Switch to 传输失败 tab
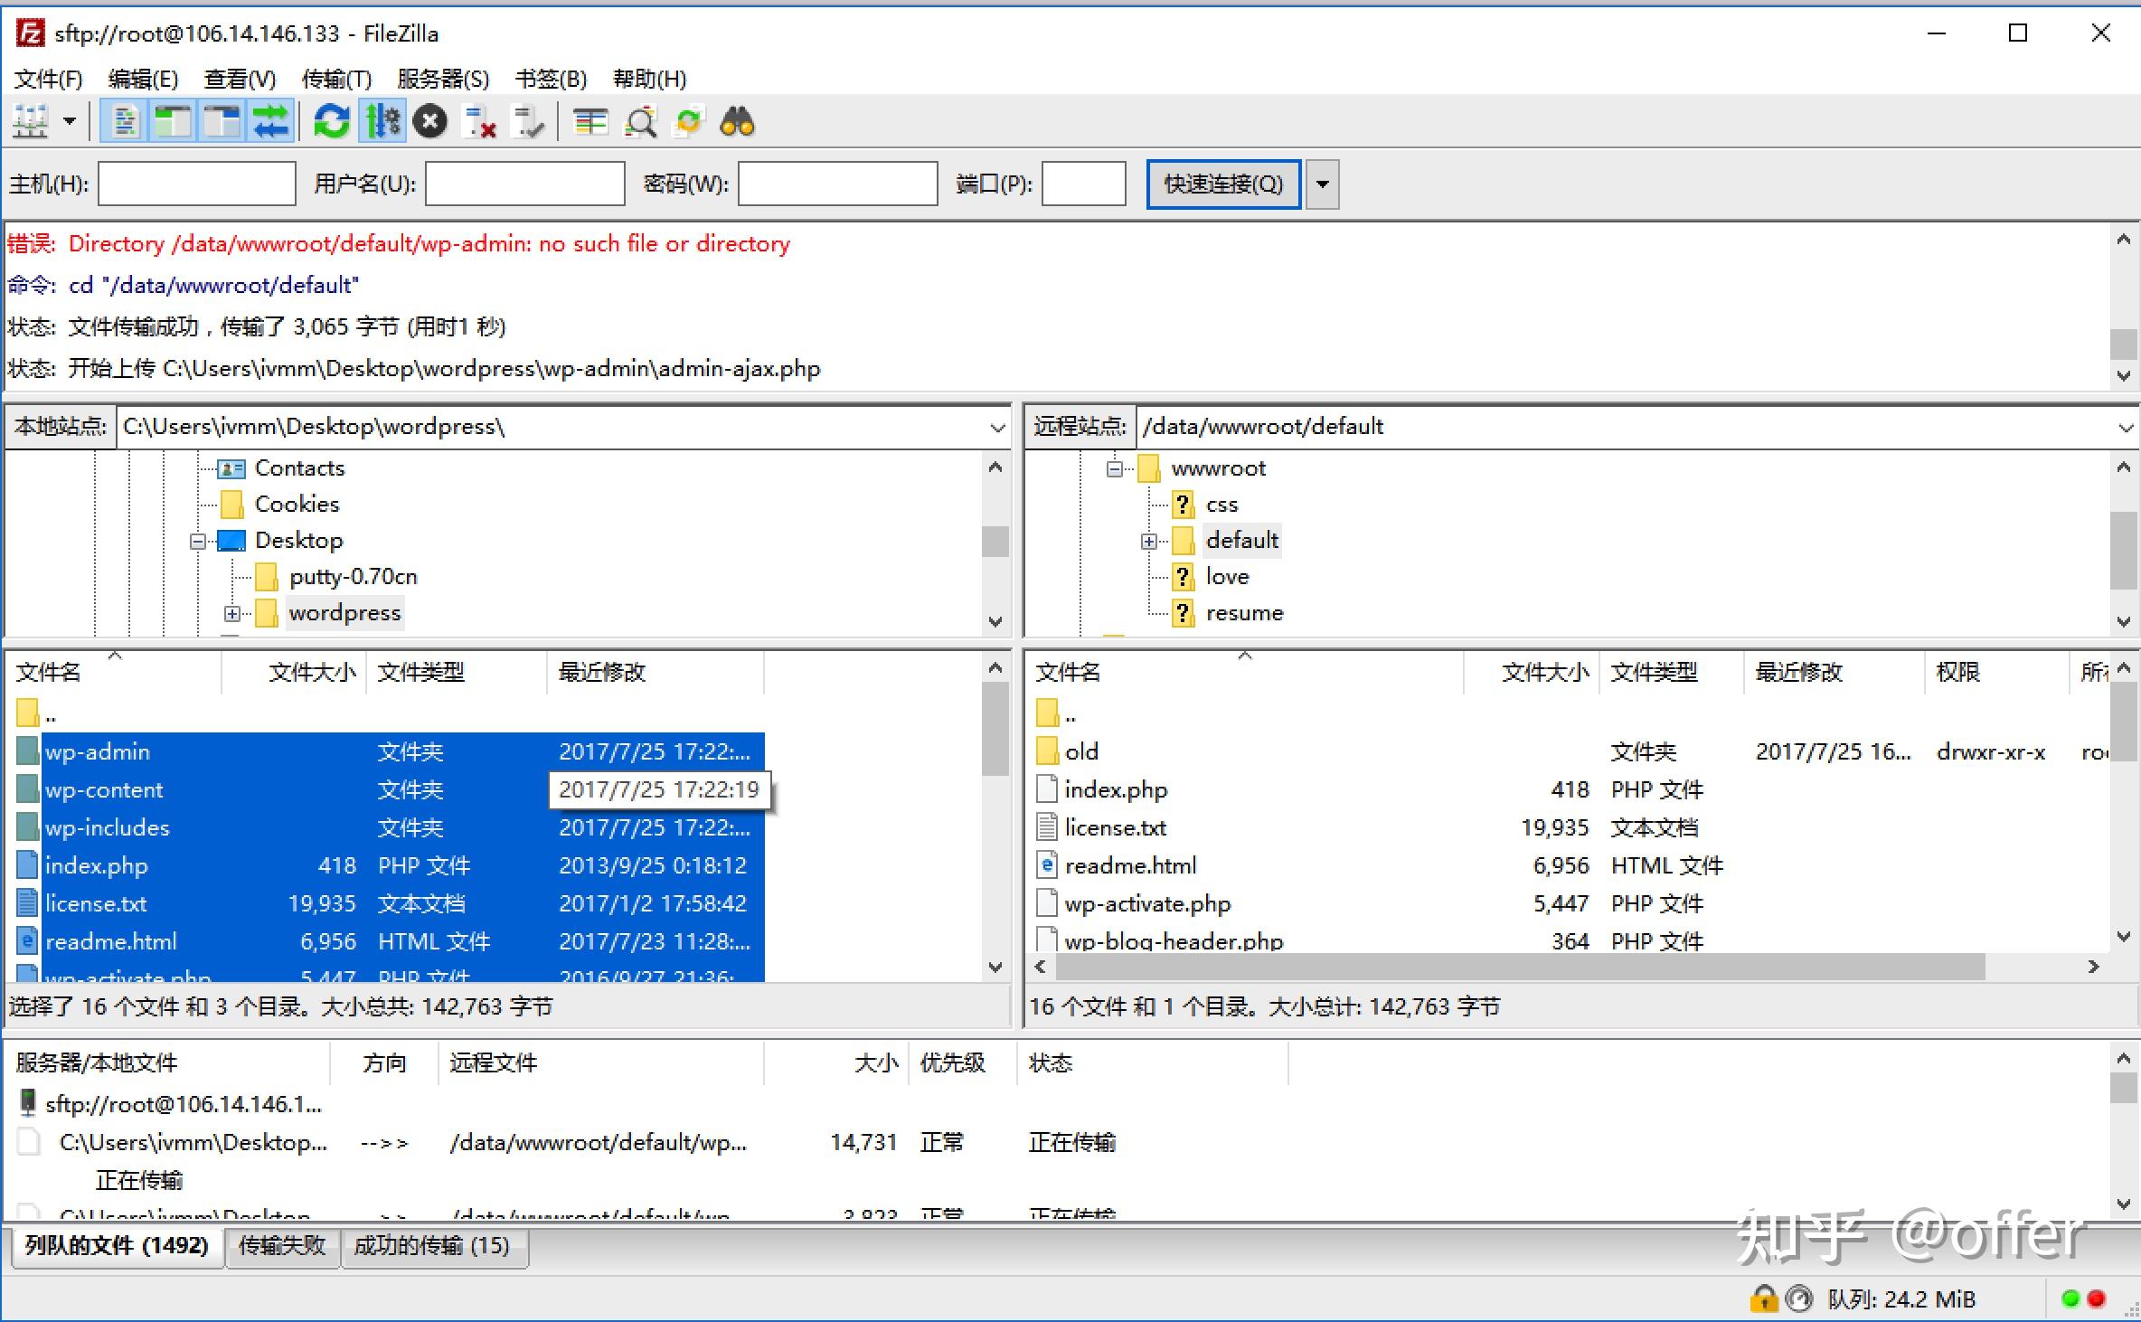The image size is (2141, 1322). coord(281,1246)
